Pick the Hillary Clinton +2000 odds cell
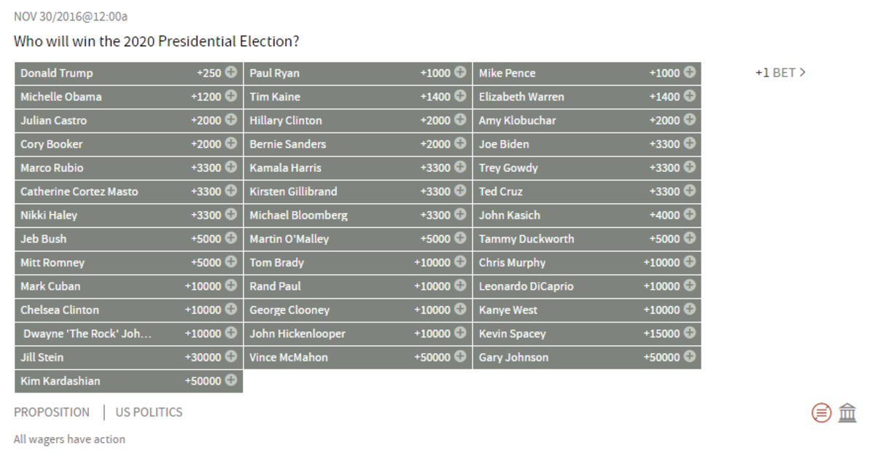Screen dimensions: 875x453 click(358, 120)
